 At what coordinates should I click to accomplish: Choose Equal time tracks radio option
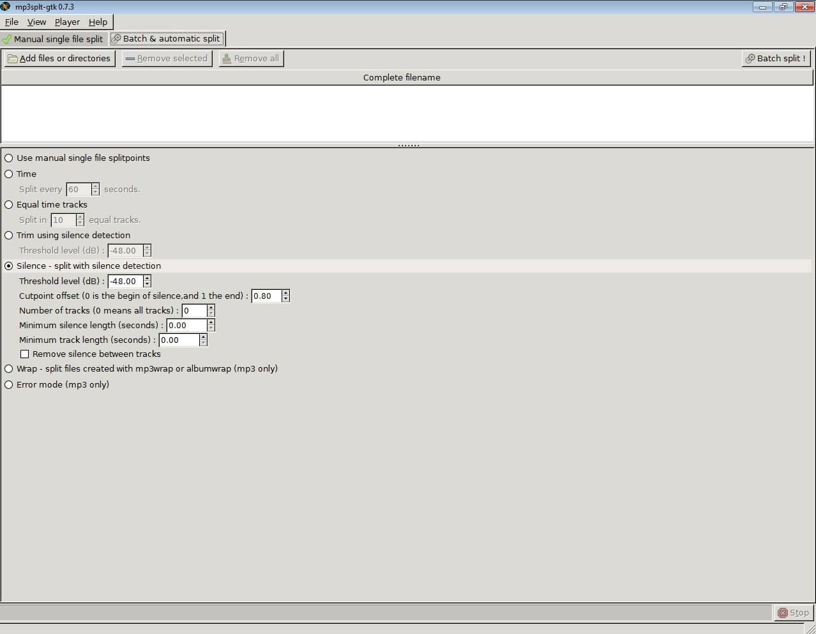pos(46,204)
